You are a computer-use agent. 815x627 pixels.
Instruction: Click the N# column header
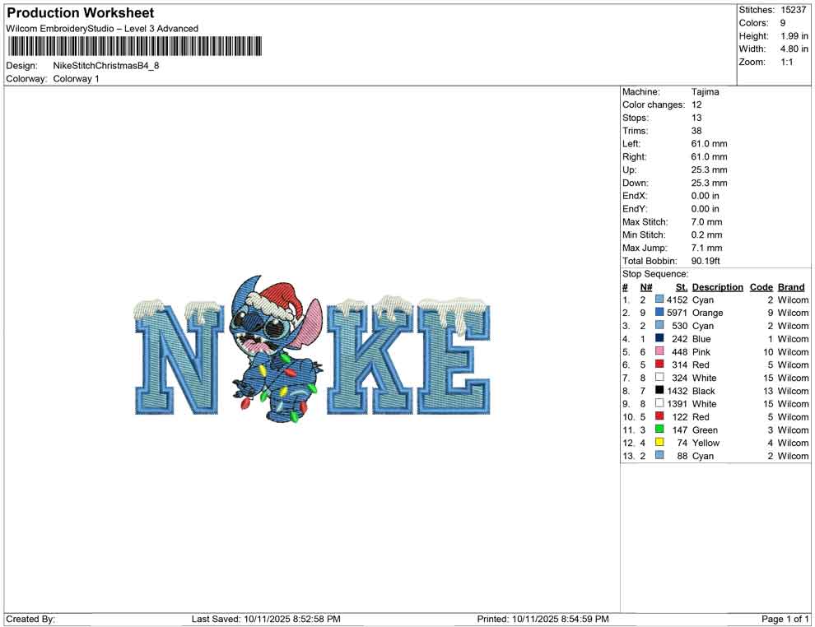[x=646, y=287]
